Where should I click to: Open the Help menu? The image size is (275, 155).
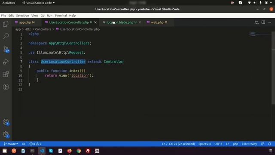tap(72, 15)
